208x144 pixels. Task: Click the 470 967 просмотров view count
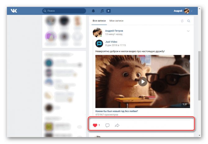107,115
